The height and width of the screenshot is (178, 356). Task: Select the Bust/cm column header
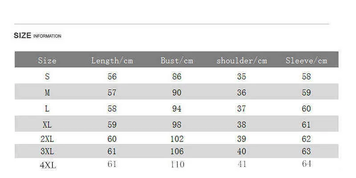click(x=177, y=61)
